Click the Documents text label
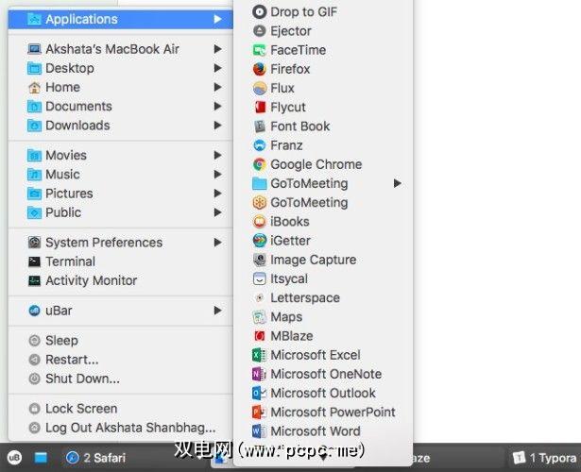 pos(78,107)
